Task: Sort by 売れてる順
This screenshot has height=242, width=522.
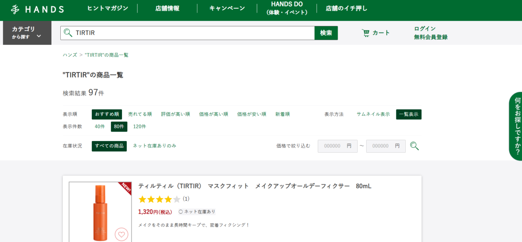Action: 140,114
